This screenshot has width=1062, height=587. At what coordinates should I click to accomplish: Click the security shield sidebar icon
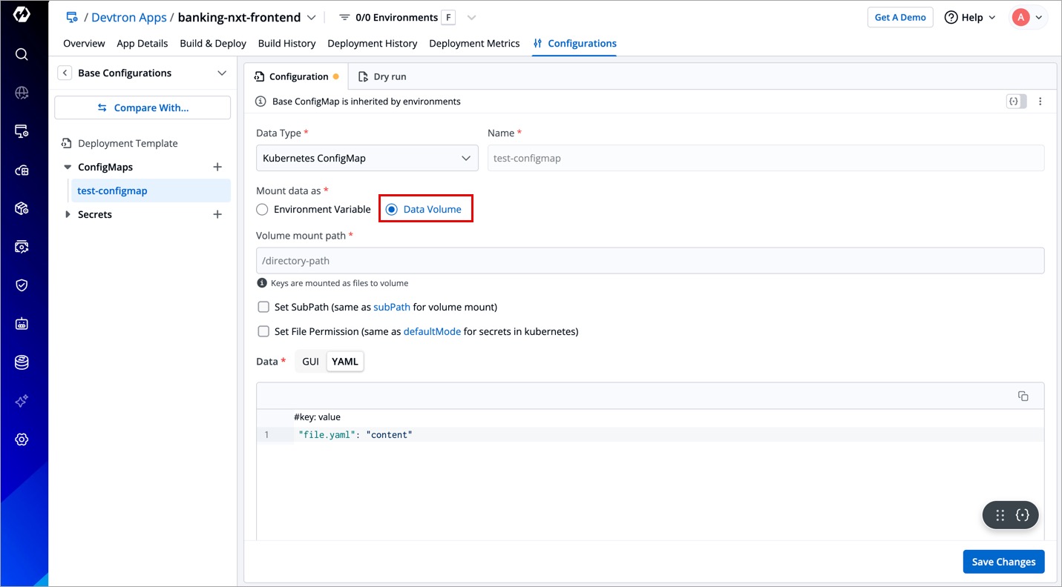point(22,285)
